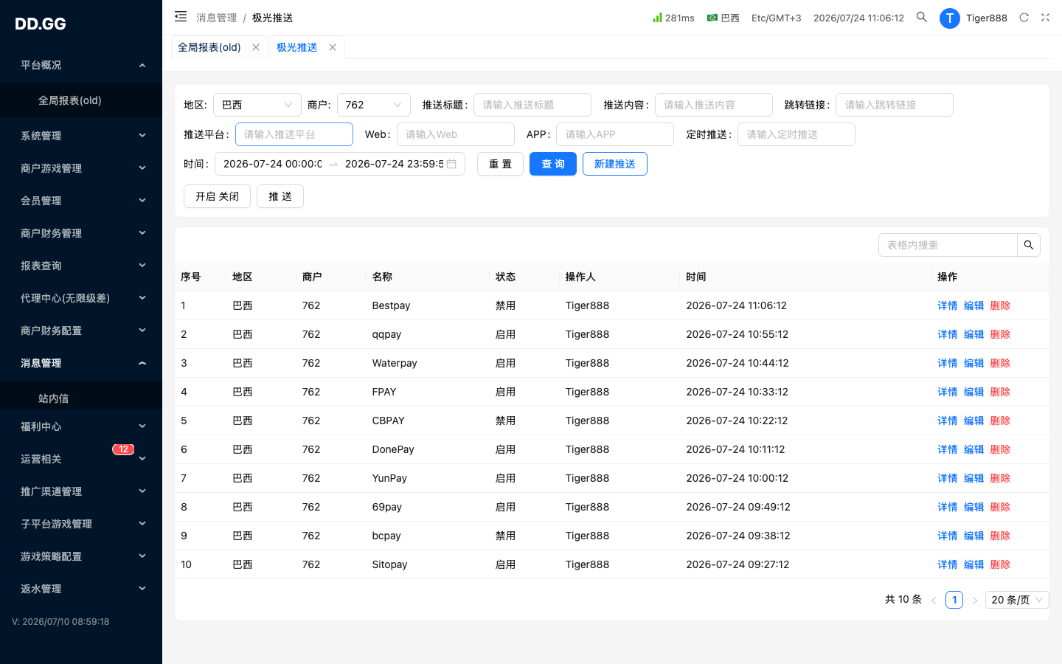Focus the 推送内容 input field
This screenshot has height=664, width=1062.
tap(714, 105)
